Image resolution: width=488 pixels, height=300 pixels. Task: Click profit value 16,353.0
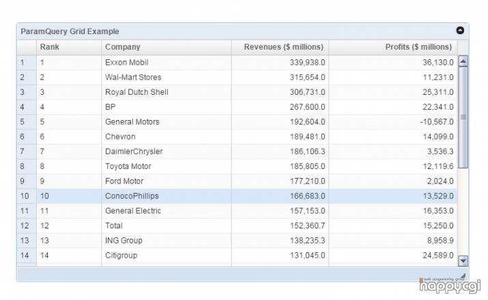(x=438, y=211)
